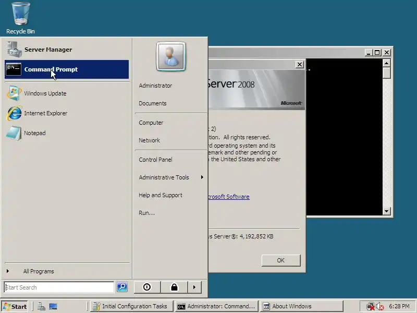Image resolution: width=417 pixels, height=313 pixels.
Task: Expand the Administrative Tools submenu
Action: tap(171, 177)
